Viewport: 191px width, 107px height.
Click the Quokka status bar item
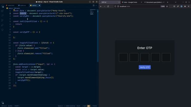10,106
